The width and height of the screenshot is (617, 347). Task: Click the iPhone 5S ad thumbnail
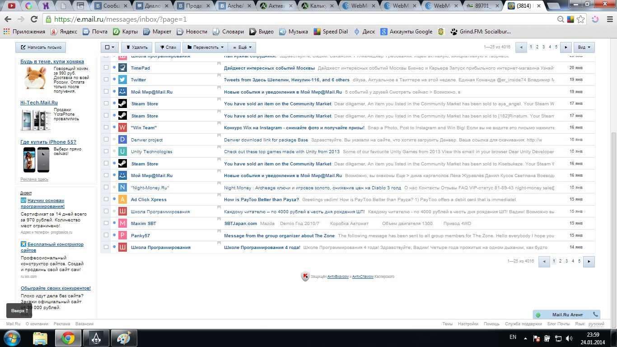[x=36, y=159]
